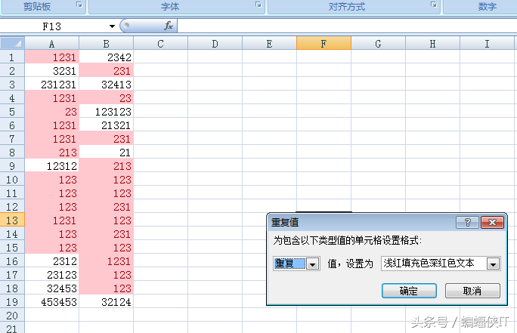Select column C header

click(160, 44)
